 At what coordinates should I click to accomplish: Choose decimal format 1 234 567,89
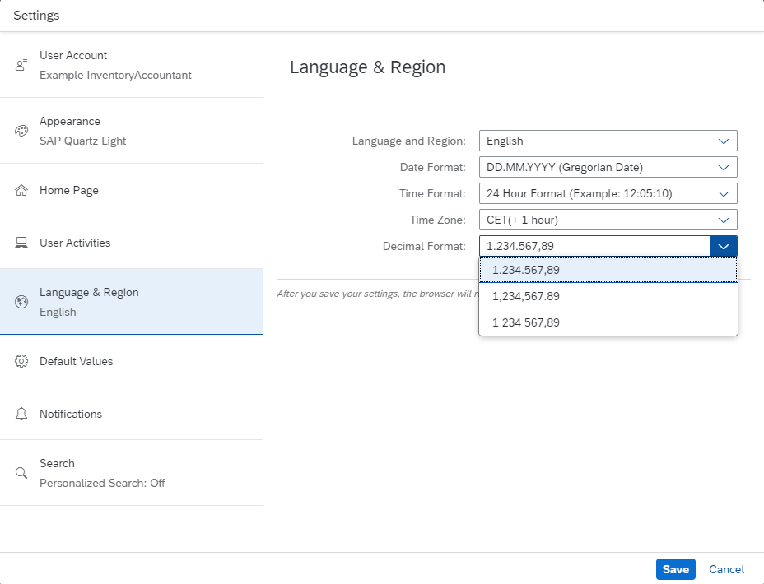[x=608, y=322]
